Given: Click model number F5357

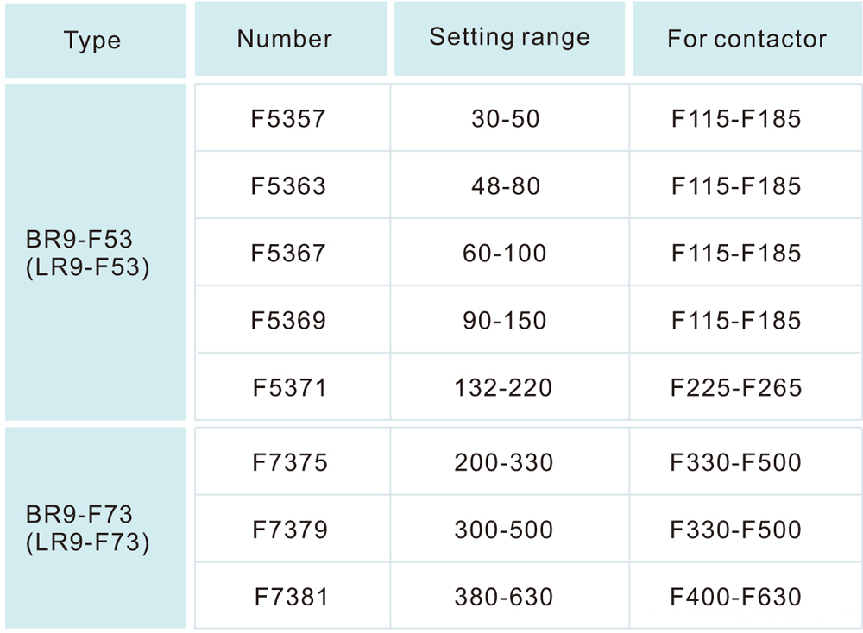Looking at the screenshot, I should (289, 118).
